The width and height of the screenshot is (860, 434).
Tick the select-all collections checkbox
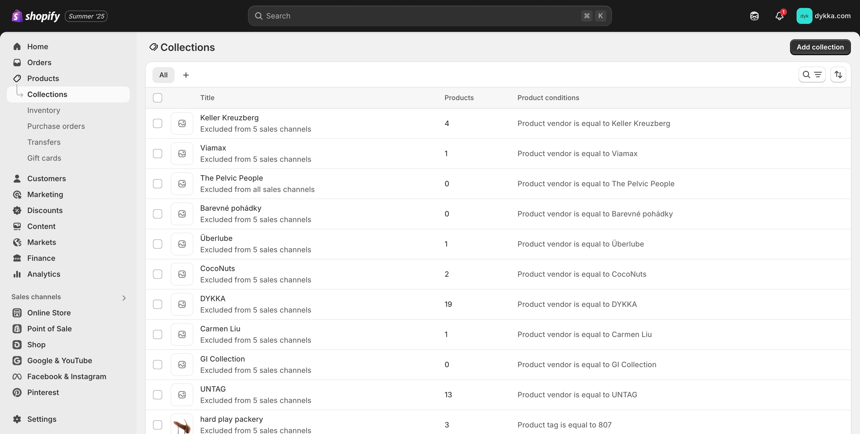tap(157, 98)
